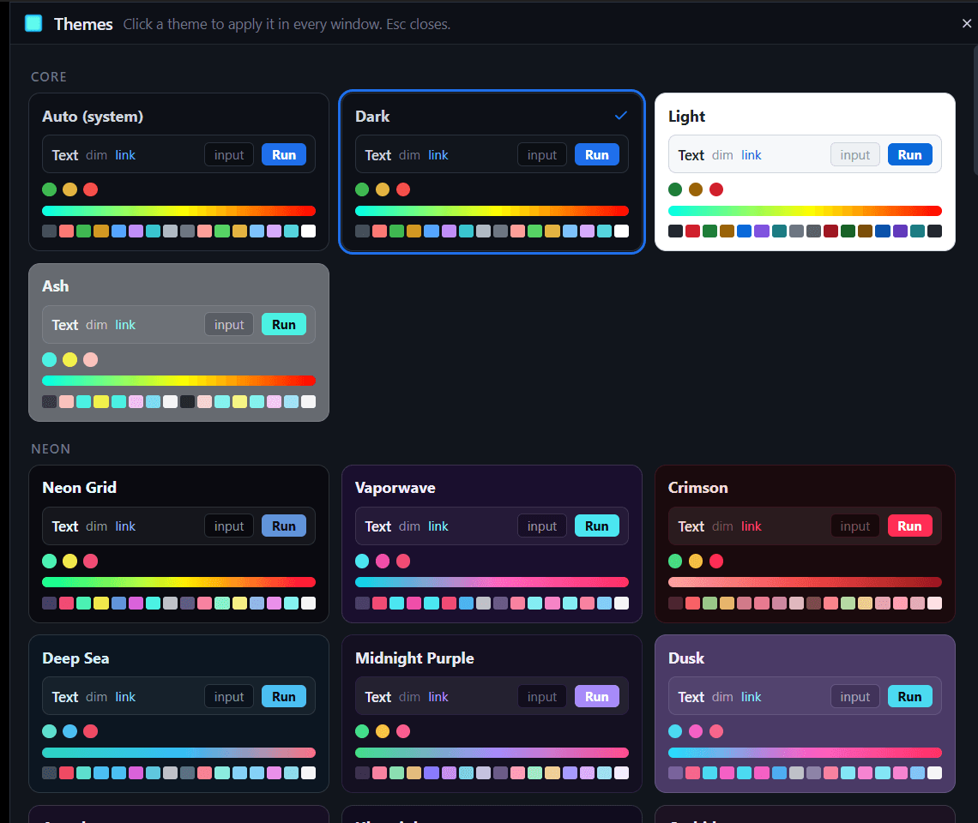
Task: Click the input field in Auto (system) preview
Action: (229, 154)
